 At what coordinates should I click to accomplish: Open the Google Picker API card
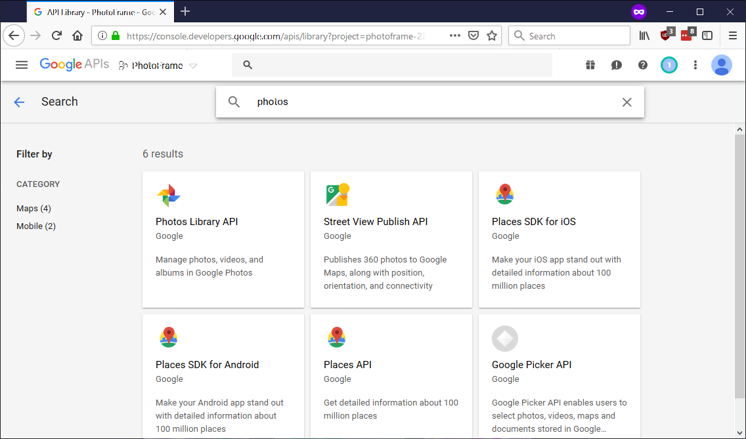pyautogui.click(x=559, y=376)
